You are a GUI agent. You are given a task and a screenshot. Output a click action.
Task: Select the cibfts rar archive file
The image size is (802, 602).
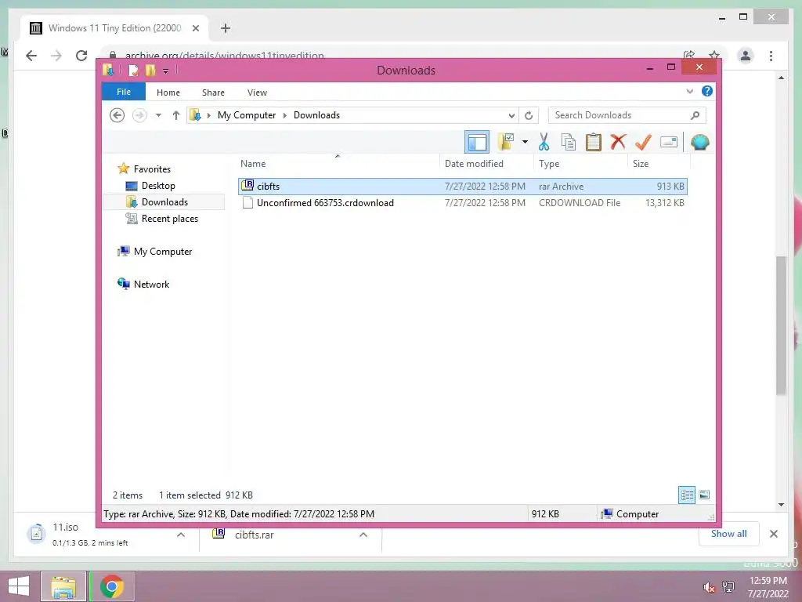(x=462, y=187)
